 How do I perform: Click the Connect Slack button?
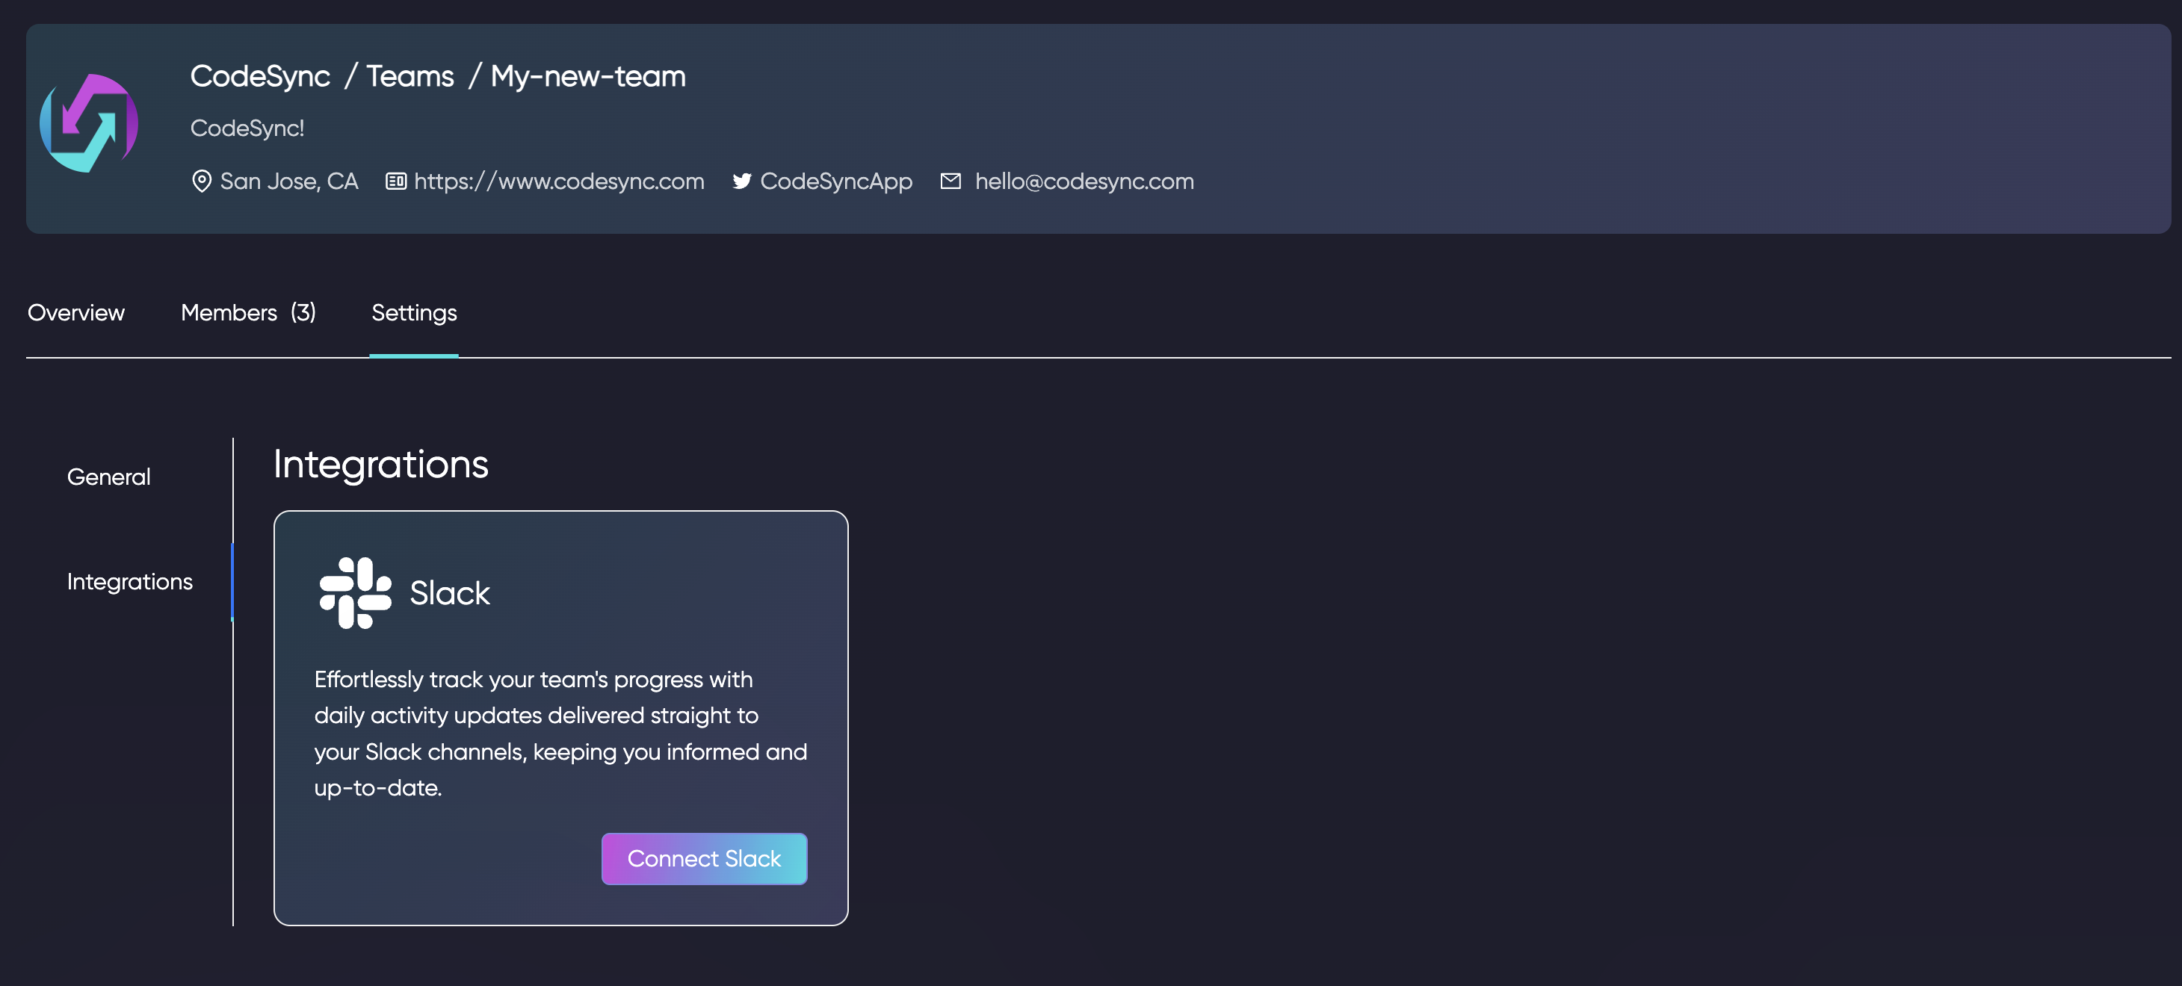(704, 859)
